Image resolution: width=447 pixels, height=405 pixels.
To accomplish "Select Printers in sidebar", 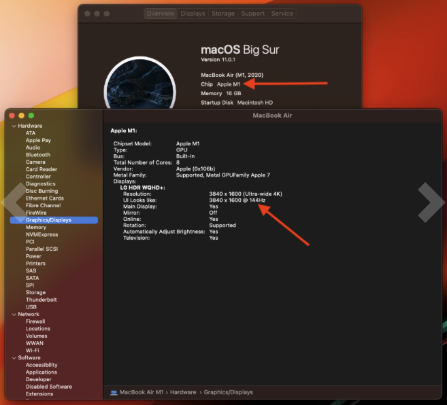I will [x=35, y=264].
